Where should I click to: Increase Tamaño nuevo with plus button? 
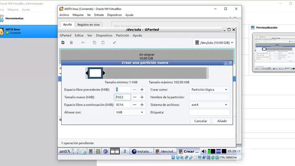(142, 97)
